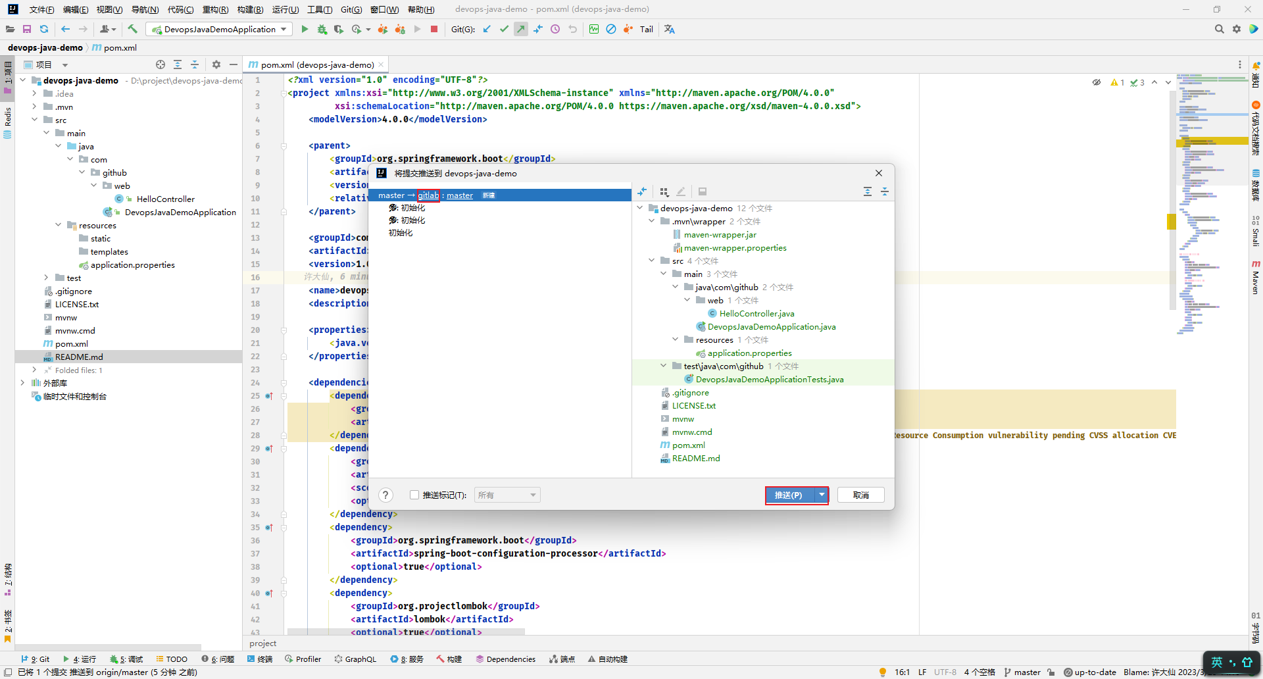Viewport: 1263px width, 679px height.
Task: Expand all files in push dialog tree
Action: point(868,191)
